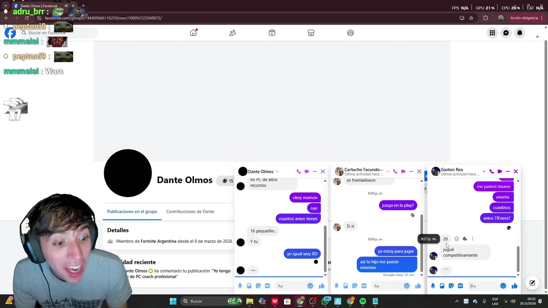548x308 pixels.
Task: React with emoji to the "26" message
Action: (x=456, y=239)
